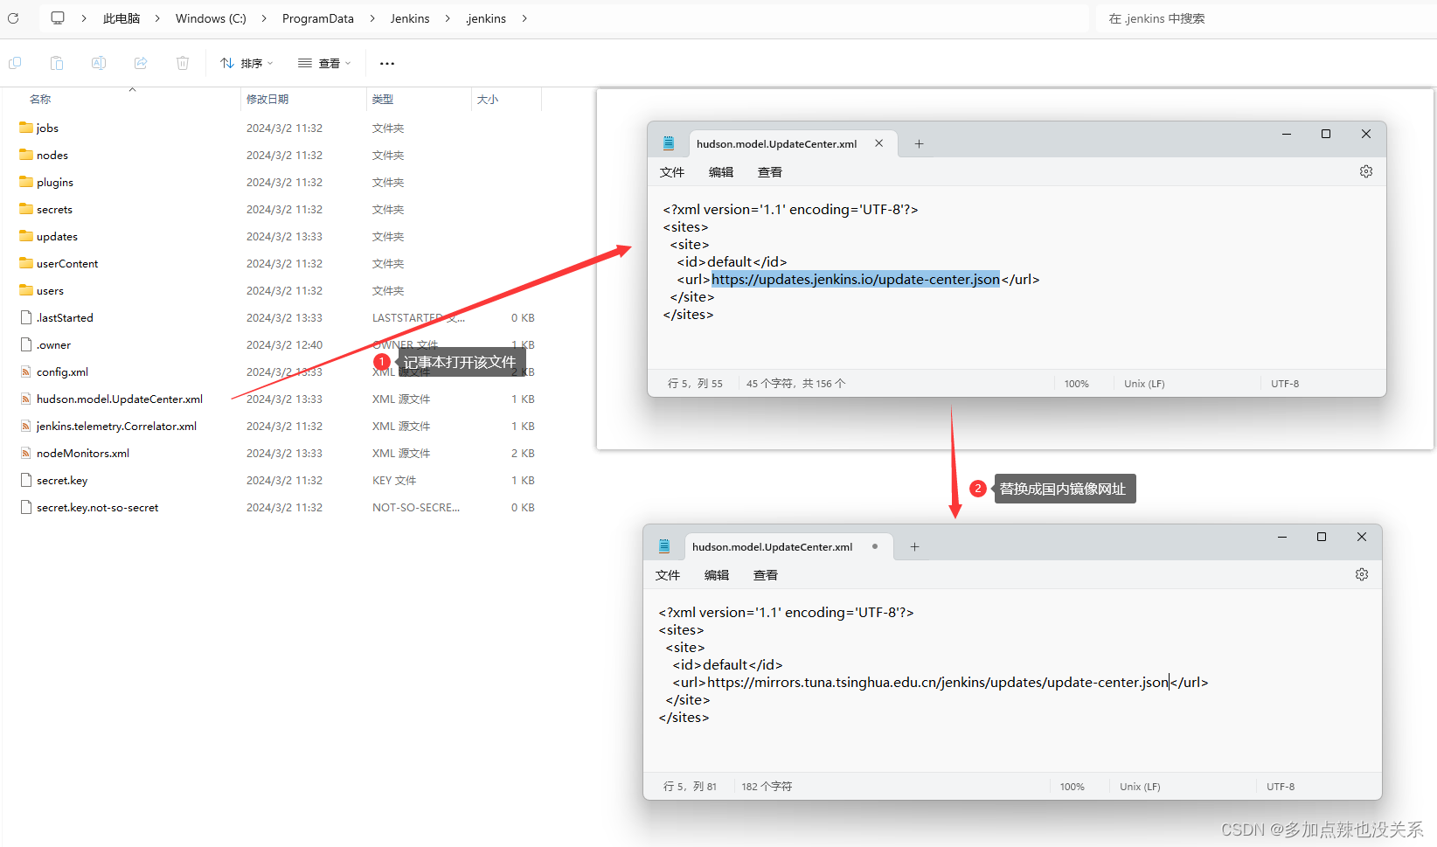Sort by the 类型 column header
The height and width of the screenshot is (847, 1437).
[383, 100]
